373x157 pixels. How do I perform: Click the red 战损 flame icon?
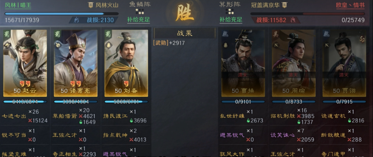coord(293,20)
